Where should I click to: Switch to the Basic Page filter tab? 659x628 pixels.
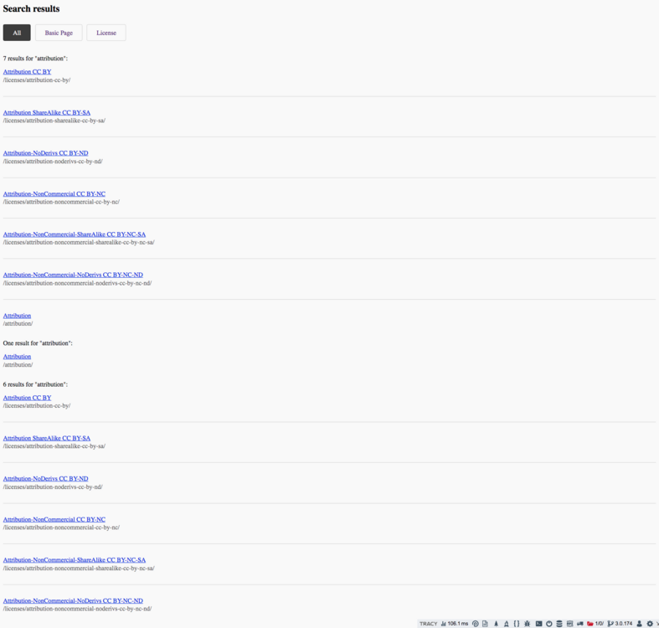click(59, 33)
